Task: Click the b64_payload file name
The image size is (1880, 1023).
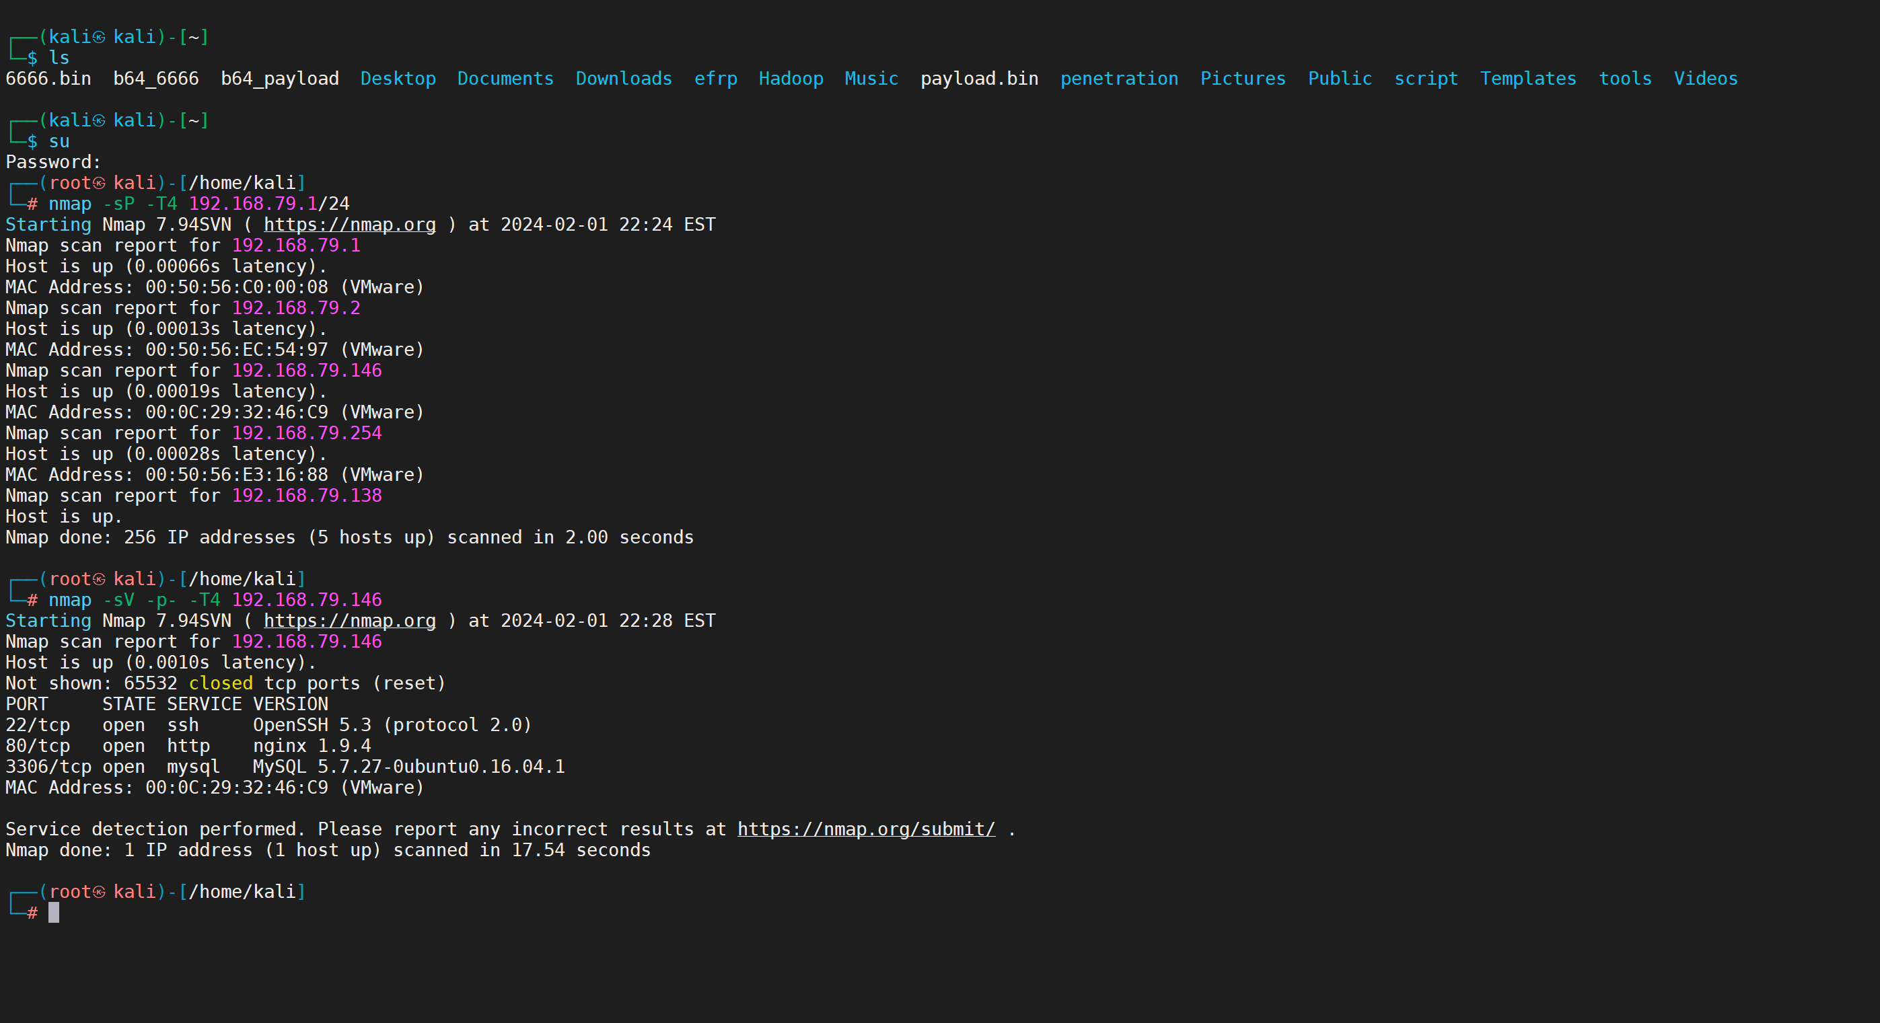Action: pos(279,79)
